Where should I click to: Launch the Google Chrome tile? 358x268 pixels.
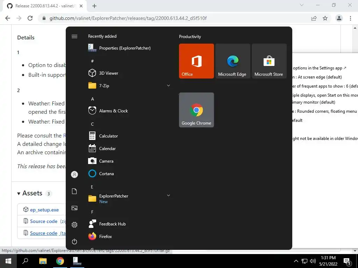click(196, 110)
